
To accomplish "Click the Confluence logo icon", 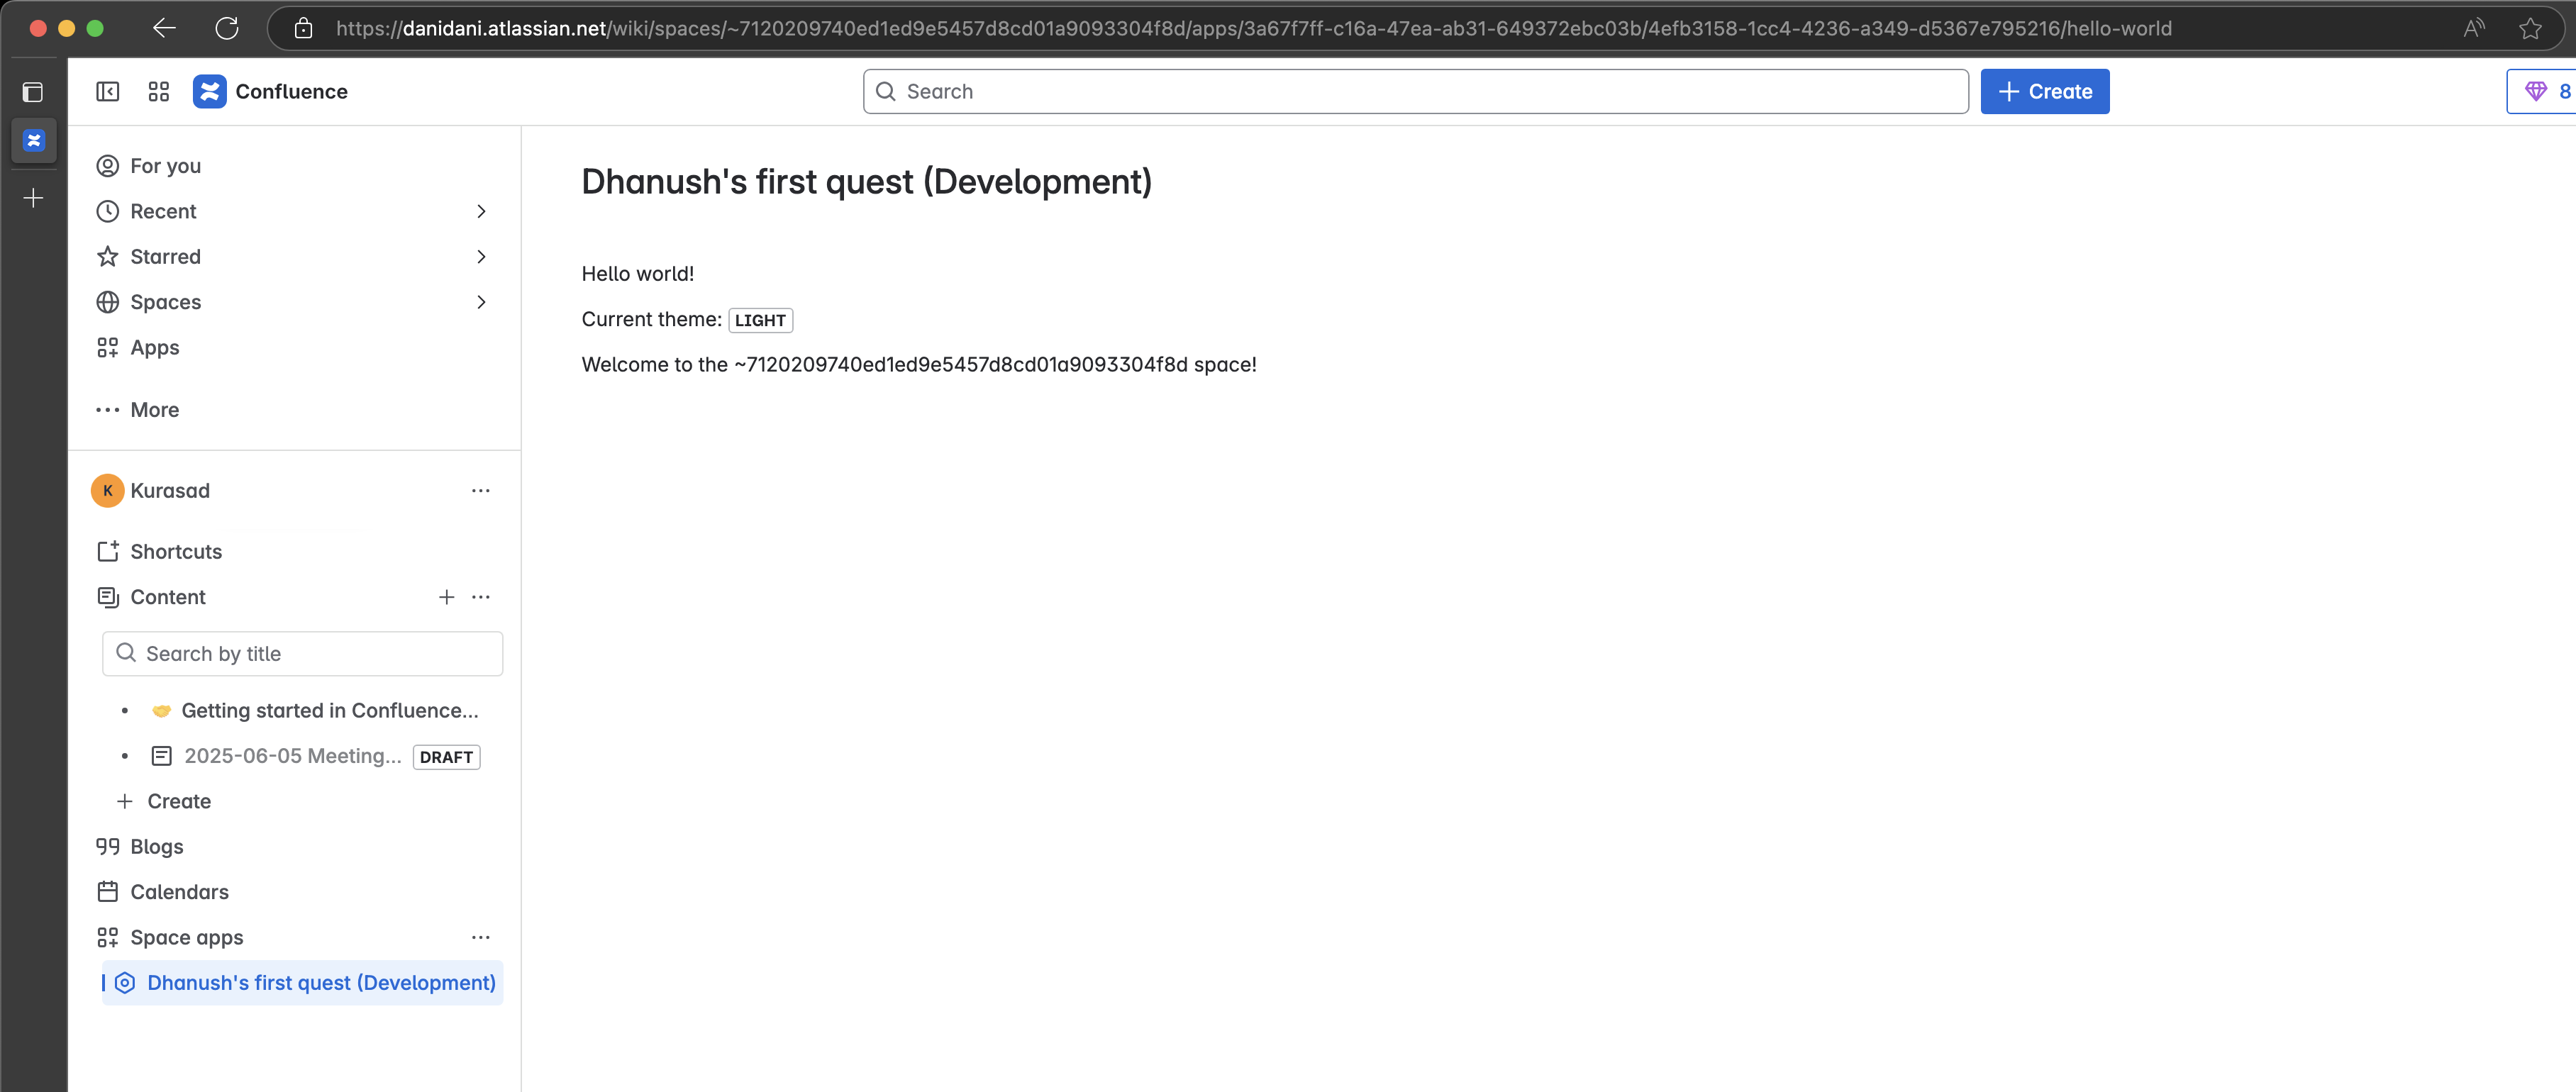I will click(x=209, y=92).
